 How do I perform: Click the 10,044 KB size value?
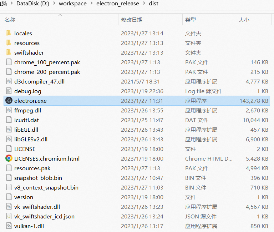pos(255,120)
